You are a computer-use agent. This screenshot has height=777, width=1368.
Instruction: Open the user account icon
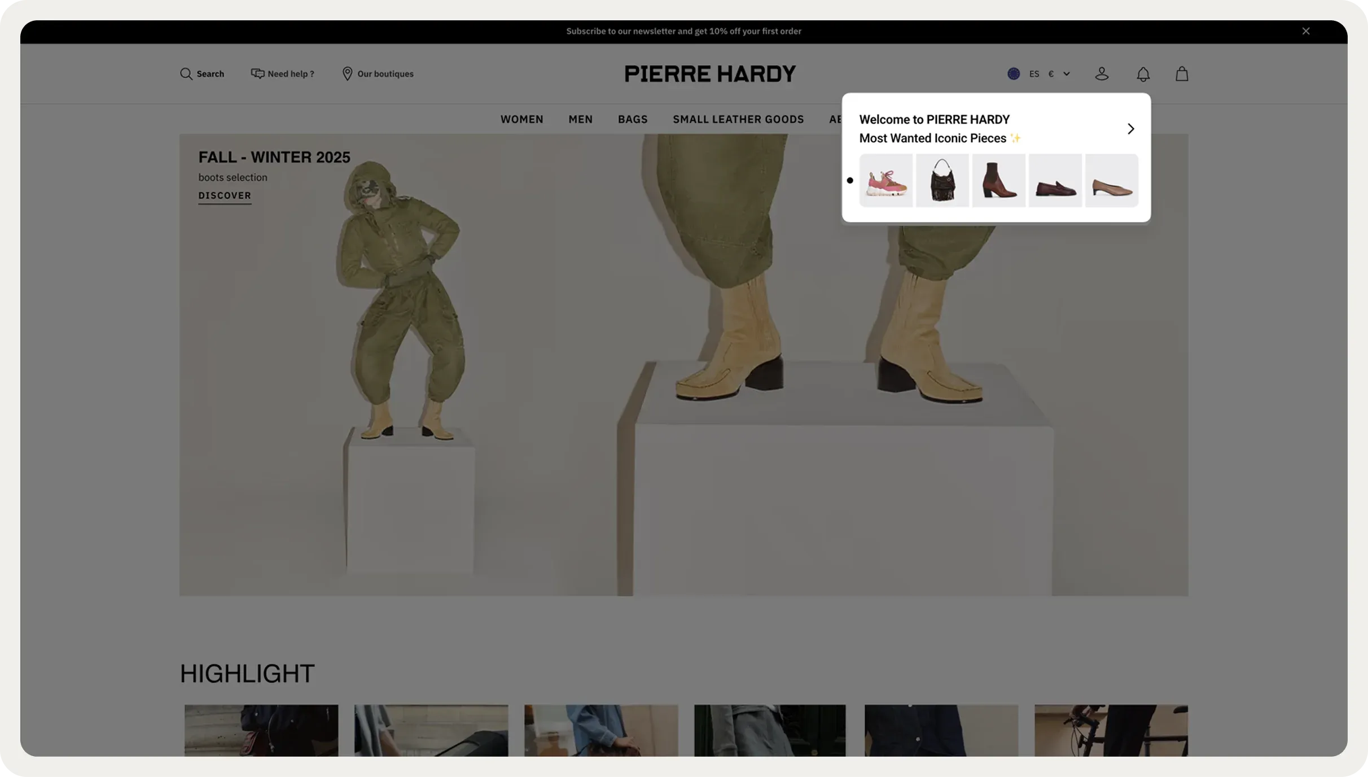point(1102,74)
